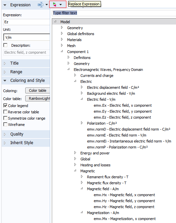This screenshot has height=223, width=176.
Task: Select emw.normE Electric field norm
Action: click(x=117, y=135)
